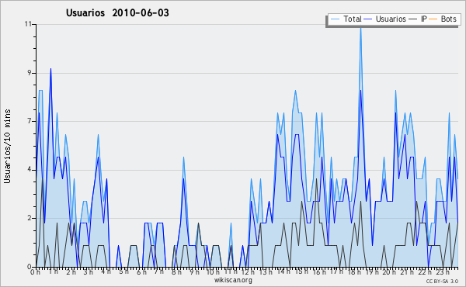Click the x-axis label '17 h'
466x287 pixels.
[337, 271]
